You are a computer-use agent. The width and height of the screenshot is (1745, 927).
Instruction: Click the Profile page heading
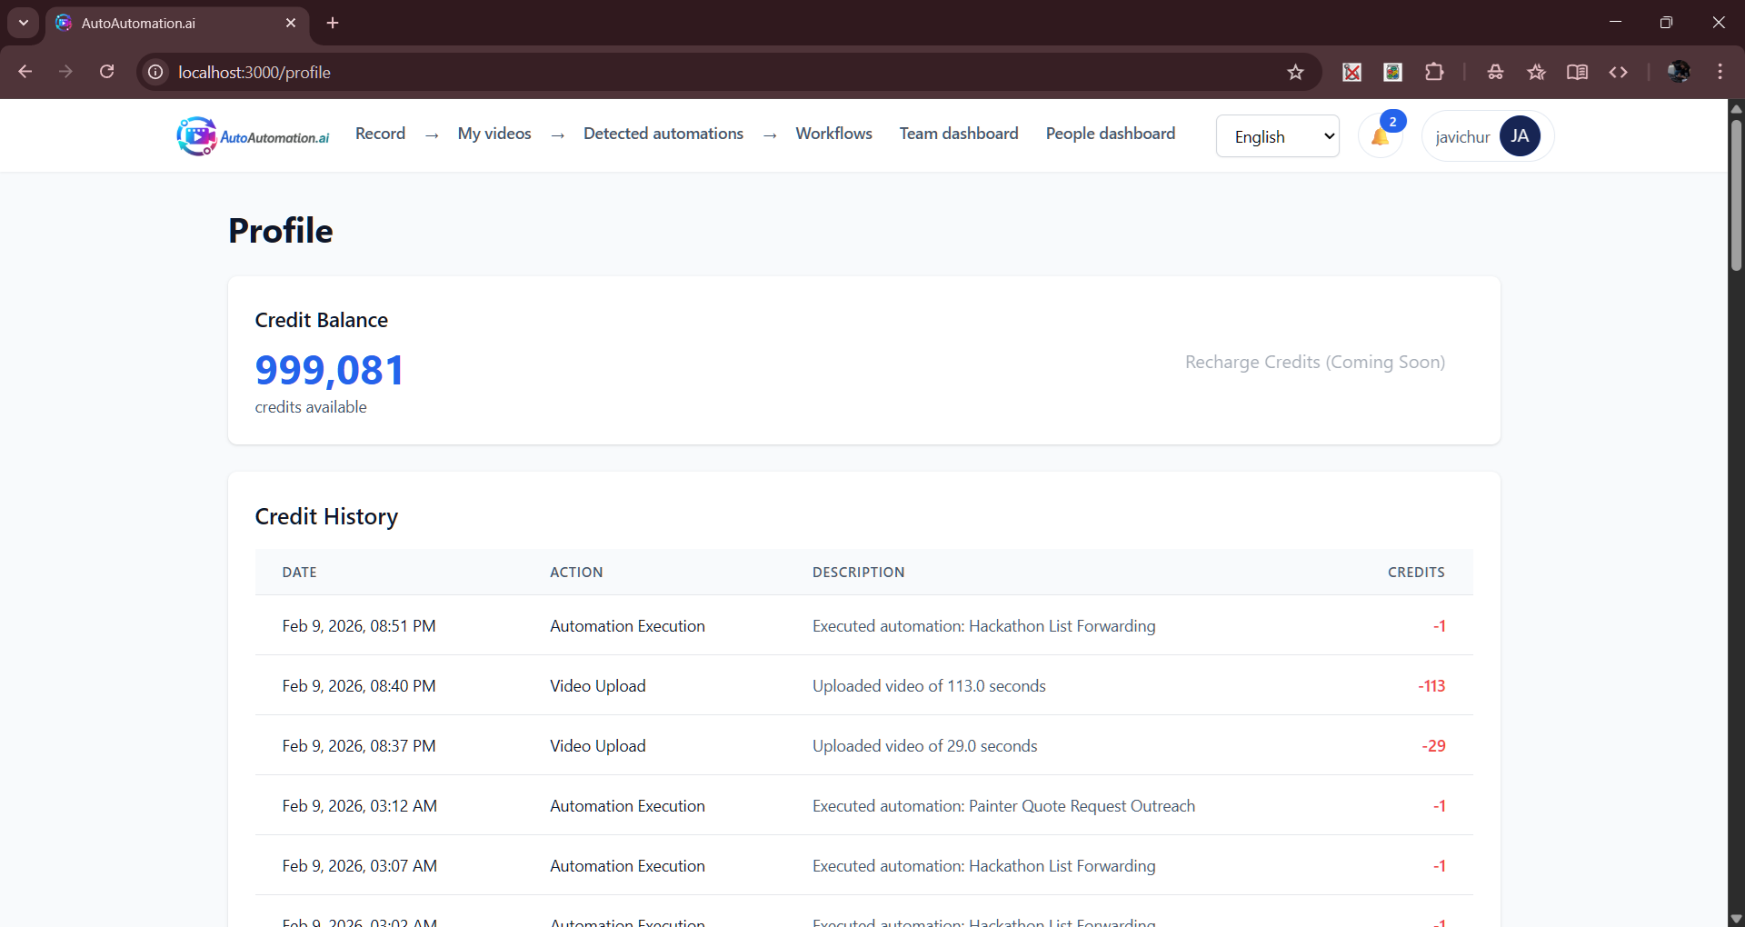[x=281, y=231]
